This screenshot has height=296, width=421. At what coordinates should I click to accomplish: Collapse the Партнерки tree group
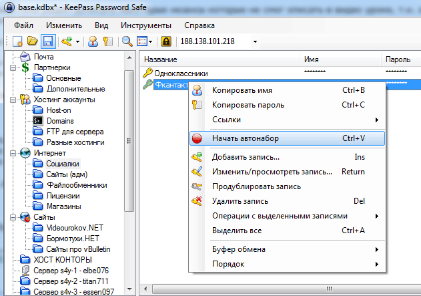pos(13,67)
